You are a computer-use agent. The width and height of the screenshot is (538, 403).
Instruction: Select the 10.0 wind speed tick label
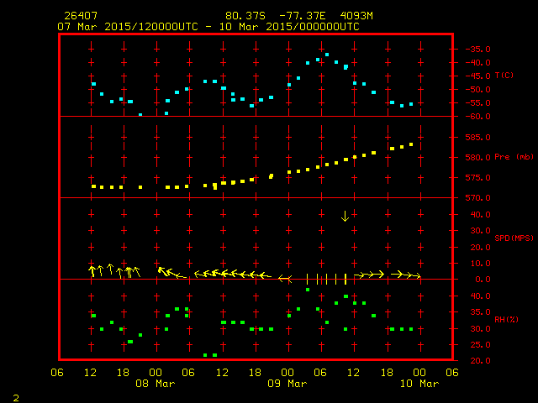[x=480, y=264]
